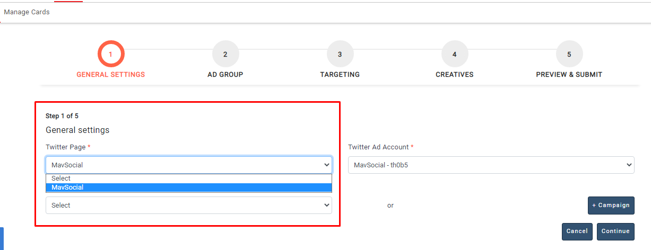Click the blue tab at left edge
Viewport: 651px width, 250px height.
tap(2, 238)
